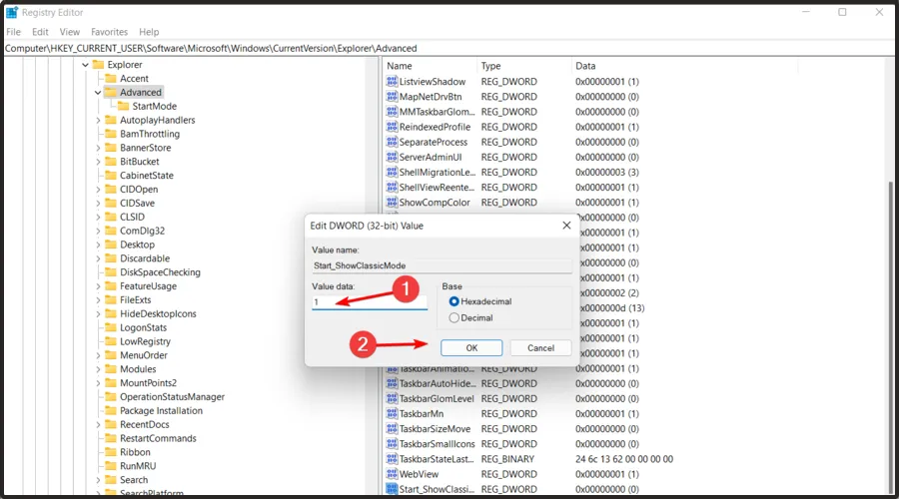Select the Ribbon key folder icon
Image resolution: width=899 pixels, height=499 pixels.
coord(110,452)
